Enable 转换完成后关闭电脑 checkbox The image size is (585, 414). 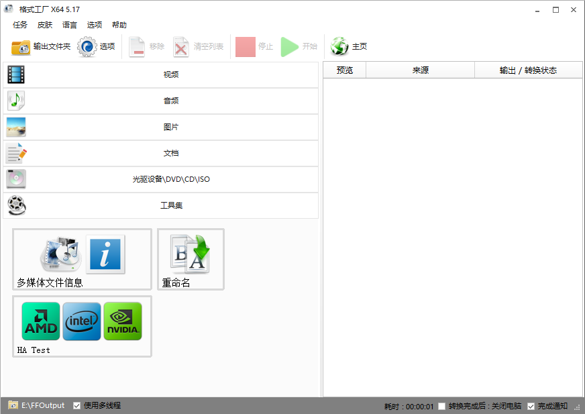[441, 406]
